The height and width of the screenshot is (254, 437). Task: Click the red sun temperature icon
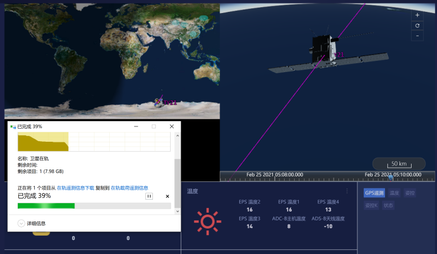click(x=207, y=221)
